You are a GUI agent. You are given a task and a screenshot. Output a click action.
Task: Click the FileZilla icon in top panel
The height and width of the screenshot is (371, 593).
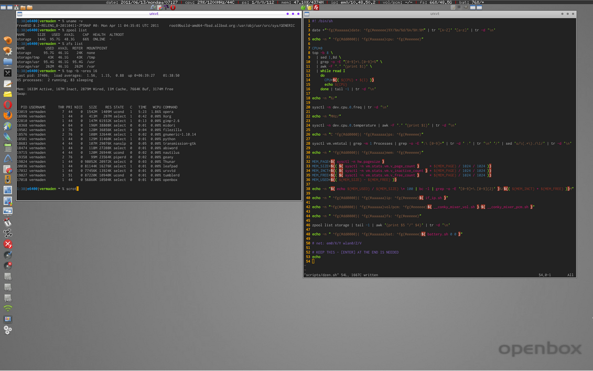pyautogui.click(x=317, y=7)
